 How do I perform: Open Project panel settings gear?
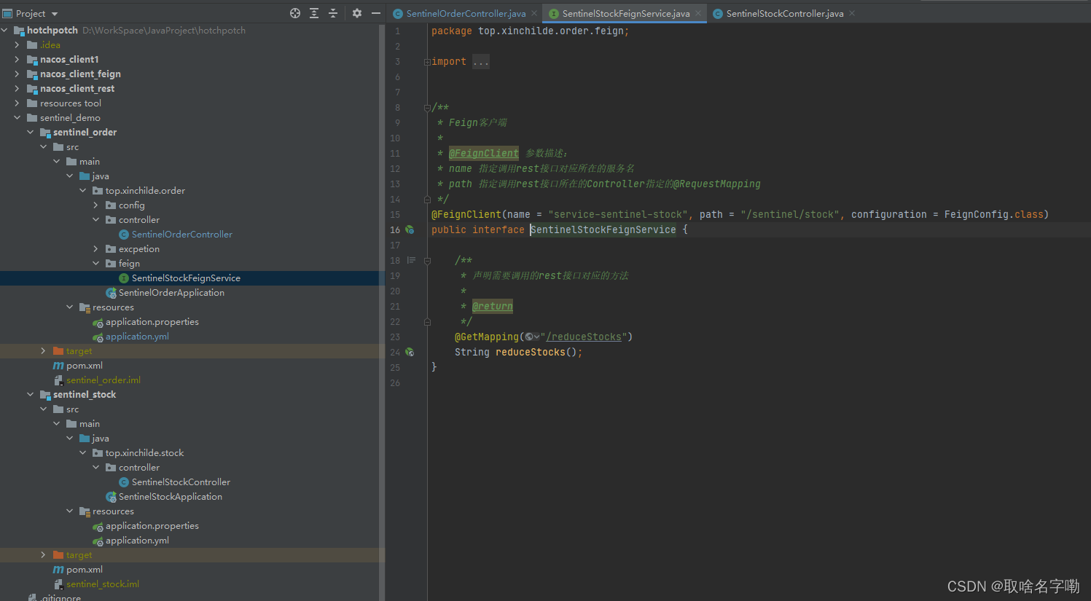coord(357,13)
